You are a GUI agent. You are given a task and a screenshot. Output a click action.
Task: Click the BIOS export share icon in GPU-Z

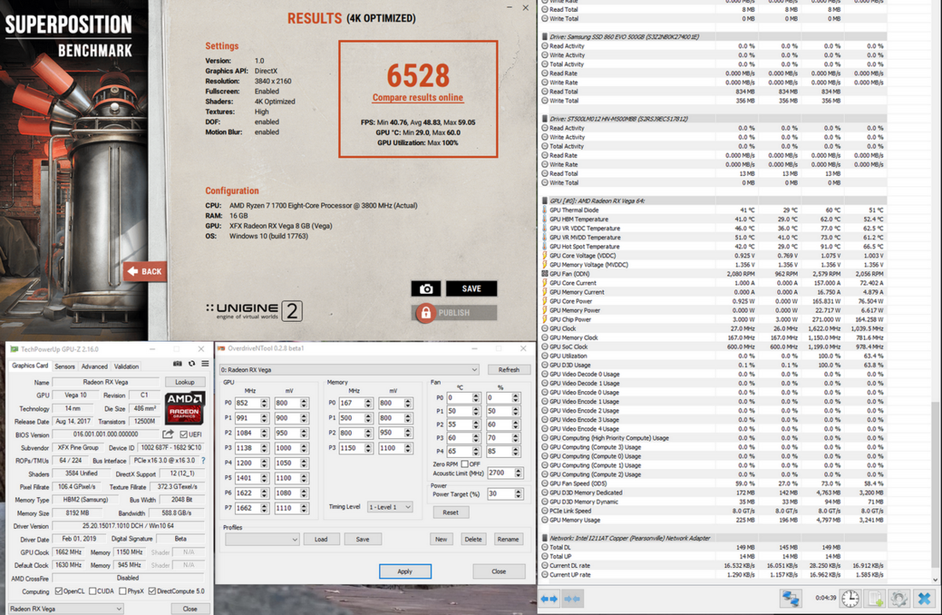[167, 434]
